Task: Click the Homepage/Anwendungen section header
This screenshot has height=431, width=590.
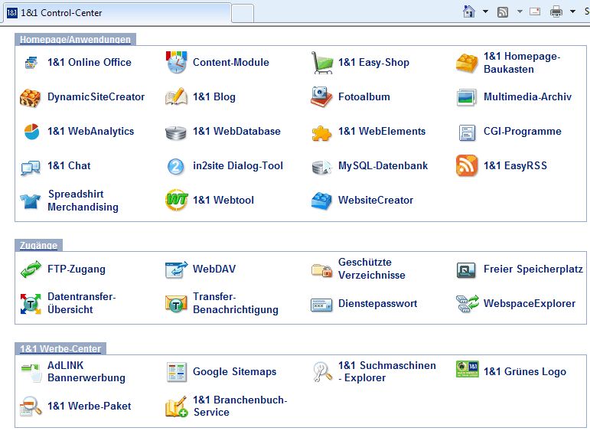Action: [x=75, y=40]
